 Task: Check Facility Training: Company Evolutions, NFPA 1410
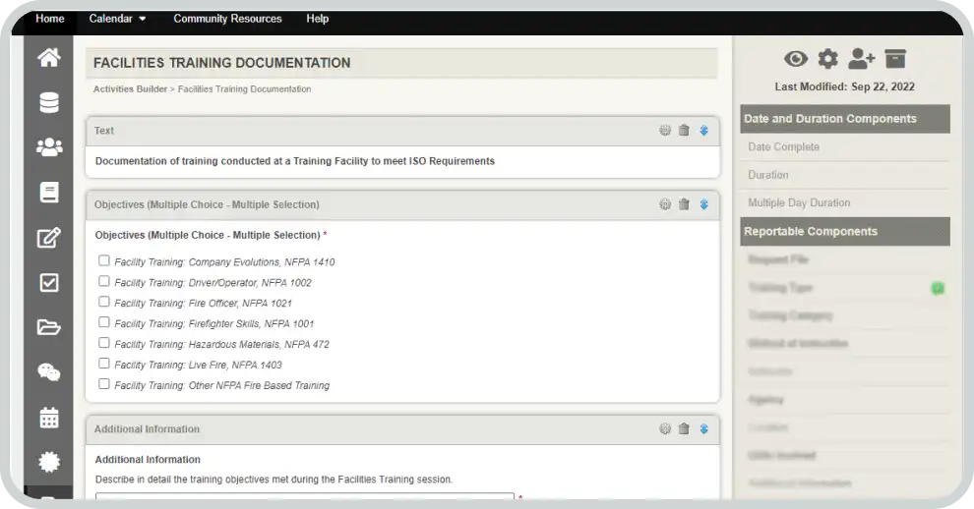[104, 261]
